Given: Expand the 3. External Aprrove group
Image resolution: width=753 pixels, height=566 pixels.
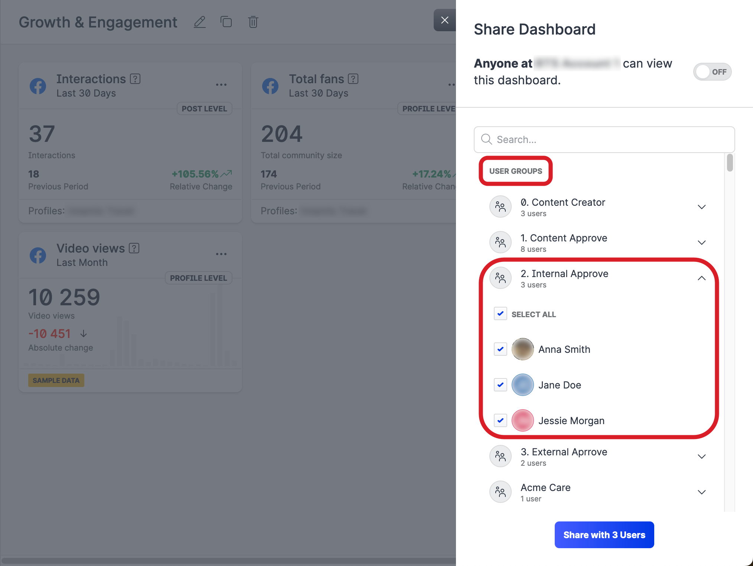Looking at the screenshot, I should pyautogui.click(x=701, y=457).
